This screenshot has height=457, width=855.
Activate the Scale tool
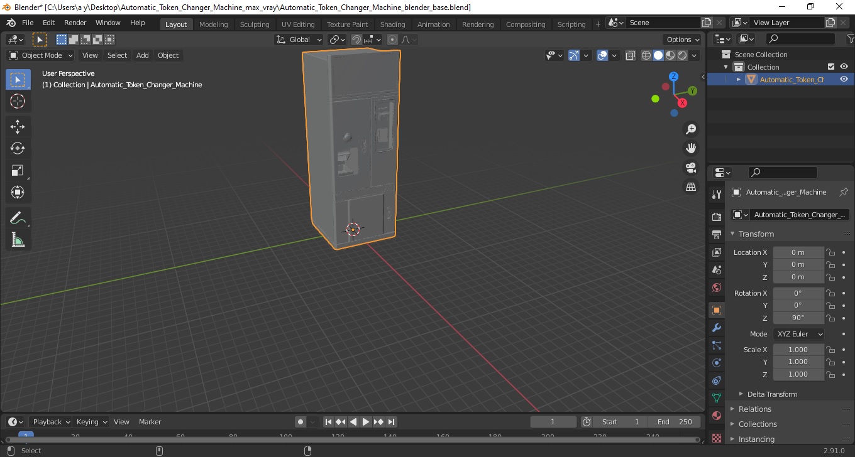click(18, 170)
